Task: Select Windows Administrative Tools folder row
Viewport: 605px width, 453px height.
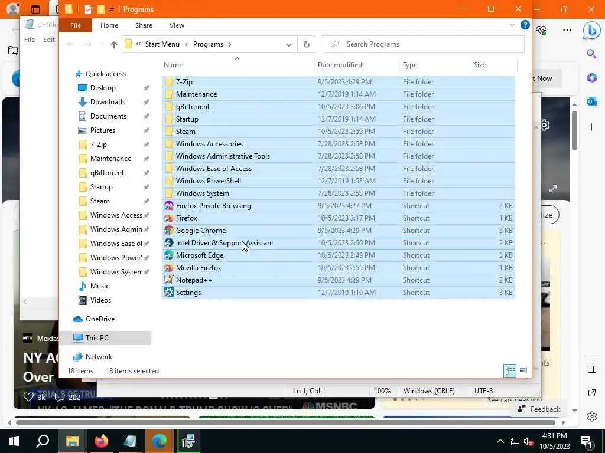Action: (339, 156)
